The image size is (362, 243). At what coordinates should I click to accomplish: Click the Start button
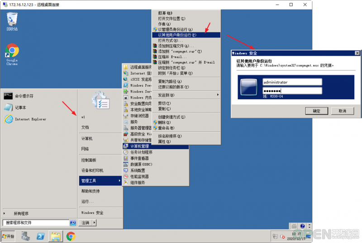[8, 236]
